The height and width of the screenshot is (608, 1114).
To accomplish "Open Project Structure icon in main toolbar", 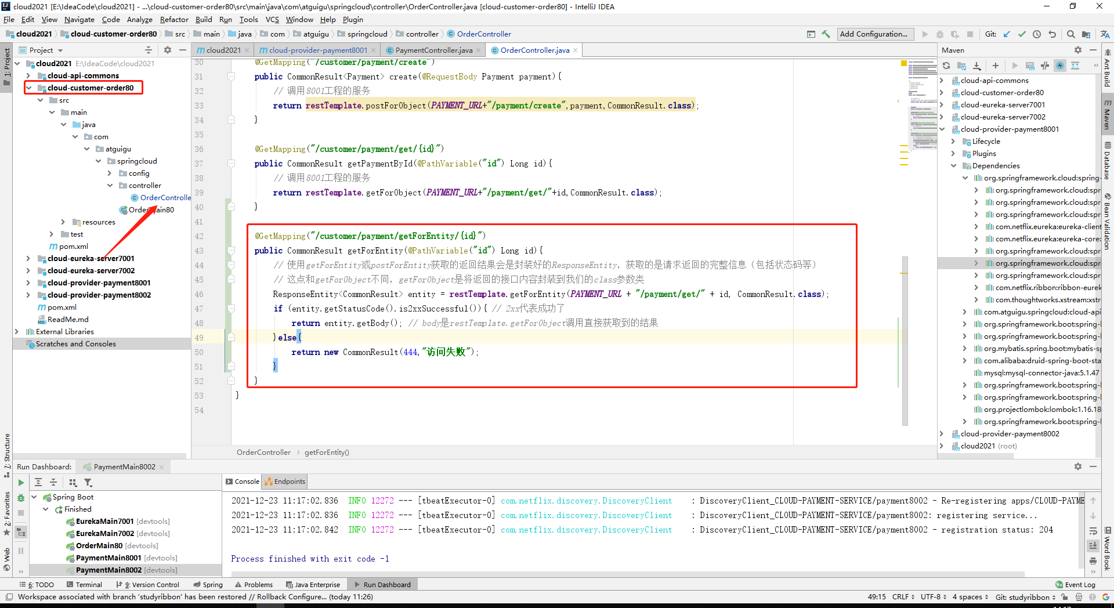I will click(1086, 34).
